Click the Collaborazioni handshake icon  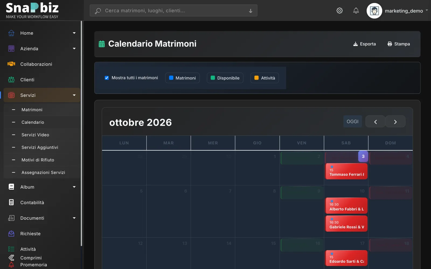[11, 64]
